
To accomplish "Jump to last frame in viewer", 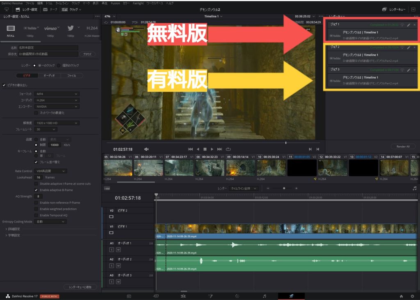I will point(220,149).
